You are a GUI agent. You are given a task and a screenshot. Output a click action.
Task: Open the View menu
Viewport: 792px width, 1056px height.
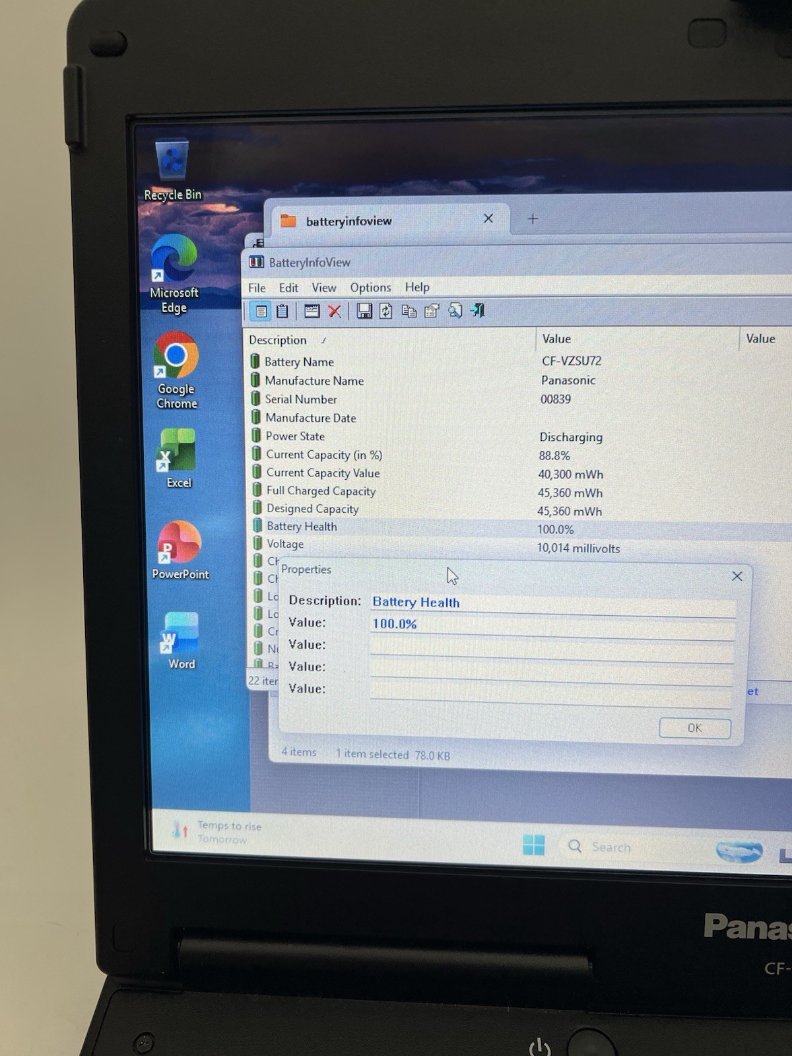click(324, 288)
